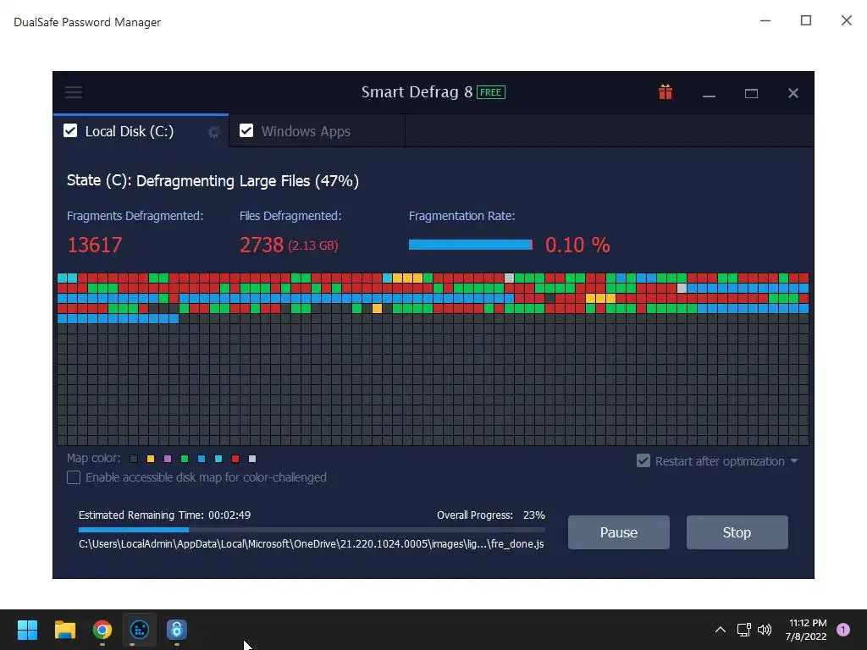Stop the defragmentation
867x650 pixels.
coord(737,532)
